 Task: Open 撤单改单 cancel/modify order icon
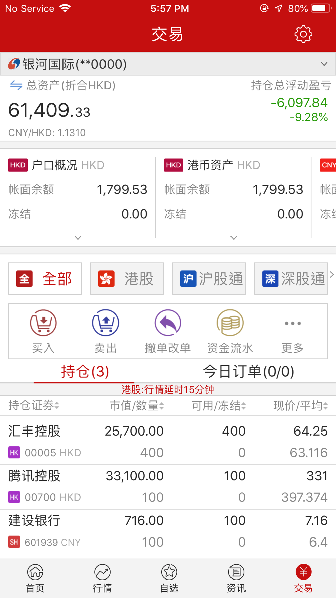(x=168, y=323)
